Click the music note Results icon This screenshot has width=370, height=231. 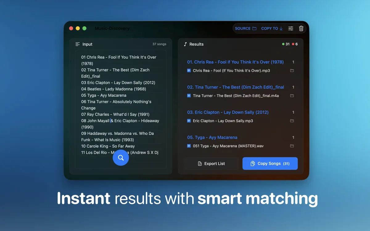(185, 44)
